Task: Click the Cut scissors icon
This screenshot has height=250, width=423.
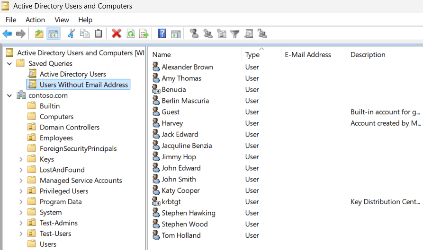Action: tap(71, 34)
